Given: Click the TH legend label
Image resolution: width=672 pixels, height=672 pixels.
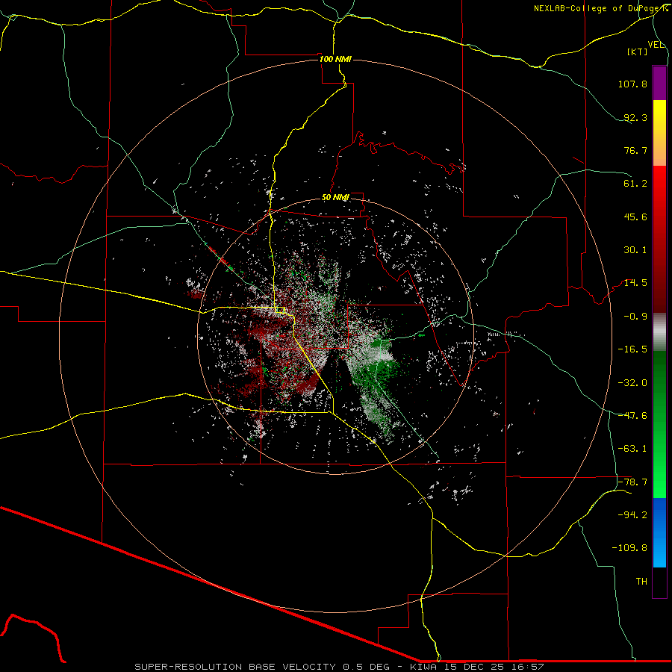Looking at the screenshot, I should point(641,582).
